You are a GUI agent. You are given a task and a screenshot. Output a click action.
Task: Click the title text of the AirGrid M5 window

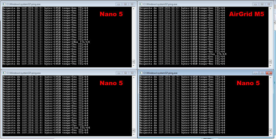160,4
